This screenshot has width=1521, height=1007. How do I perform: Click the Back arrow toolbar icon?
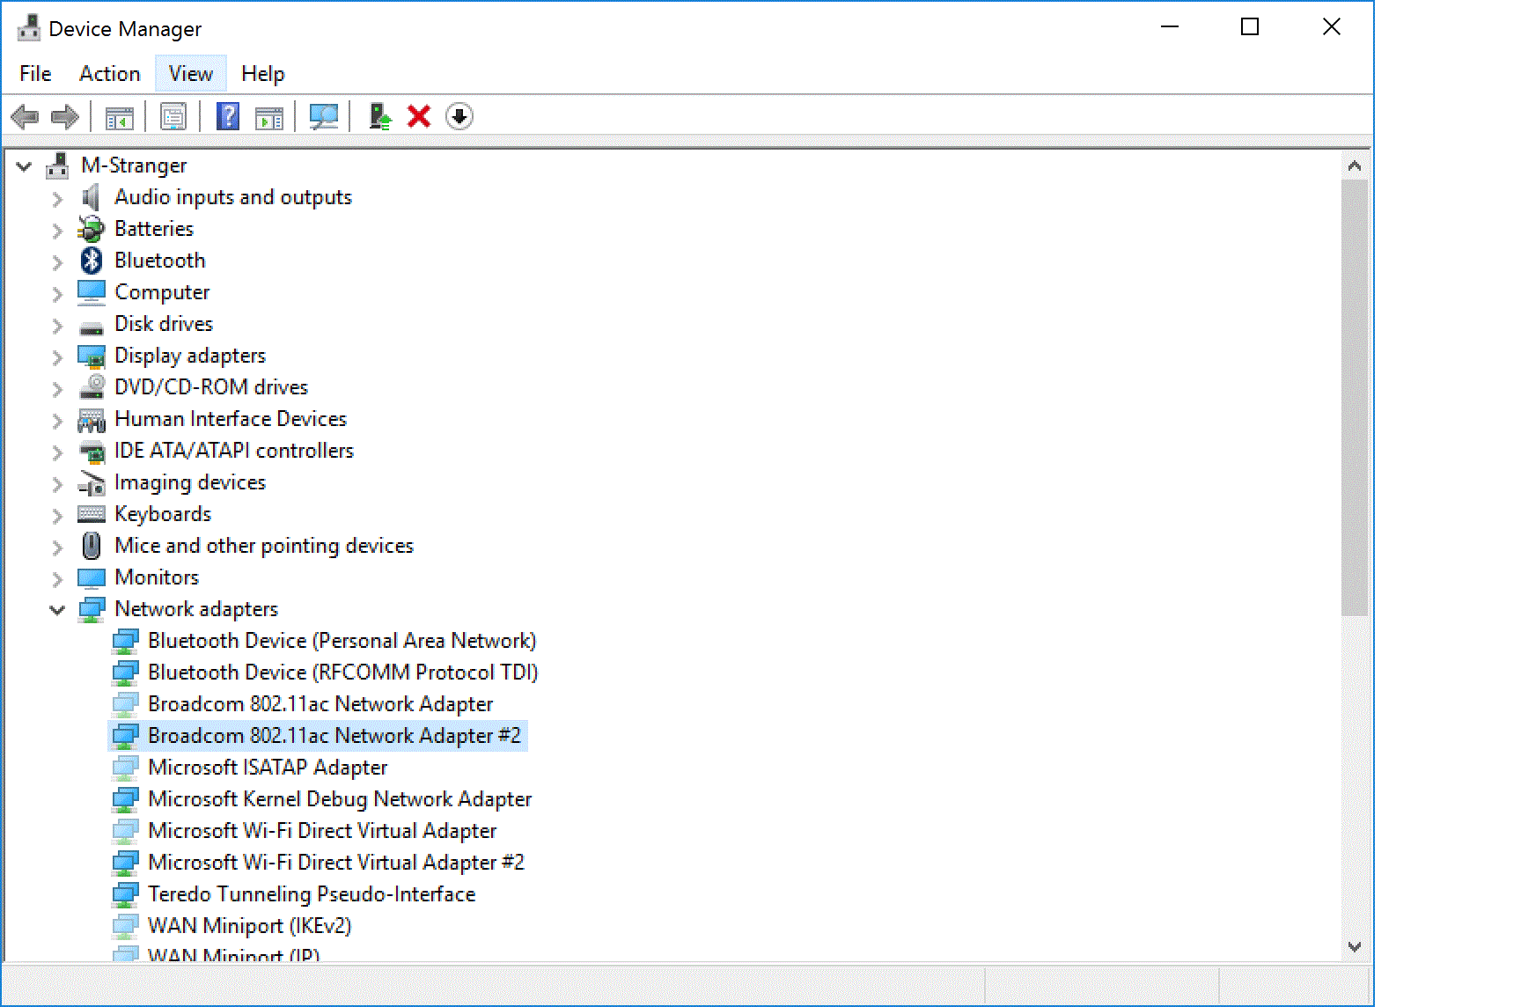point(25,116)
